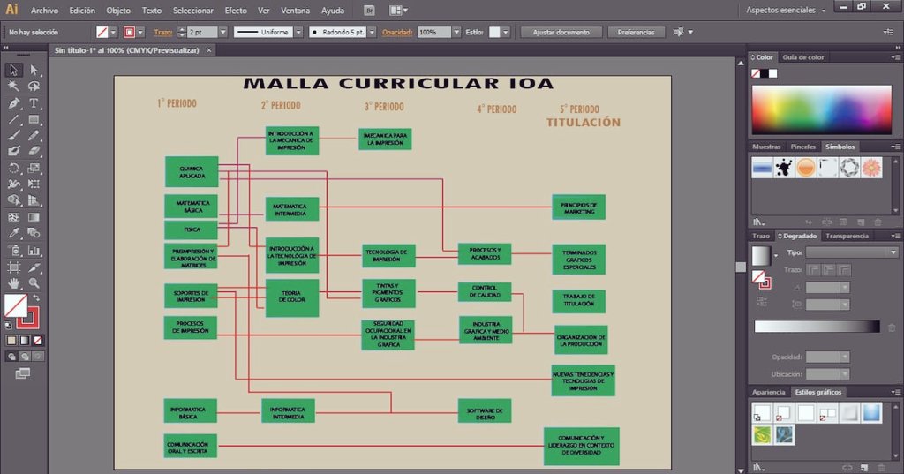The image size is (904, 474).
Task: Open the stroke weight dropdown
Action: 223,33
